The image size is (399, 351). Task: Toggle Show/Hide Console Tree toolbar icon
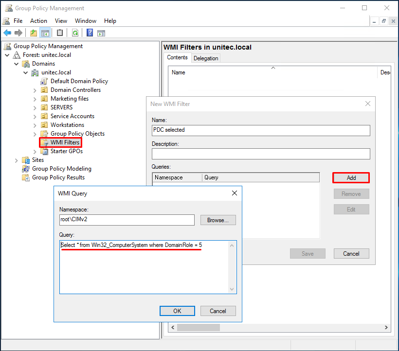(45, 33)
